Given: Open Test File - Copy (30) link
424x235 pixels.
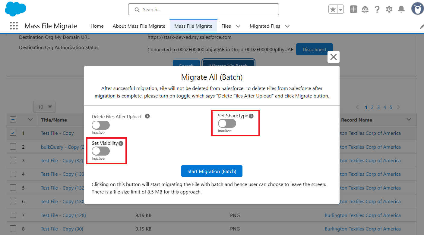Looking at the screenshot, I should (62, 229).
